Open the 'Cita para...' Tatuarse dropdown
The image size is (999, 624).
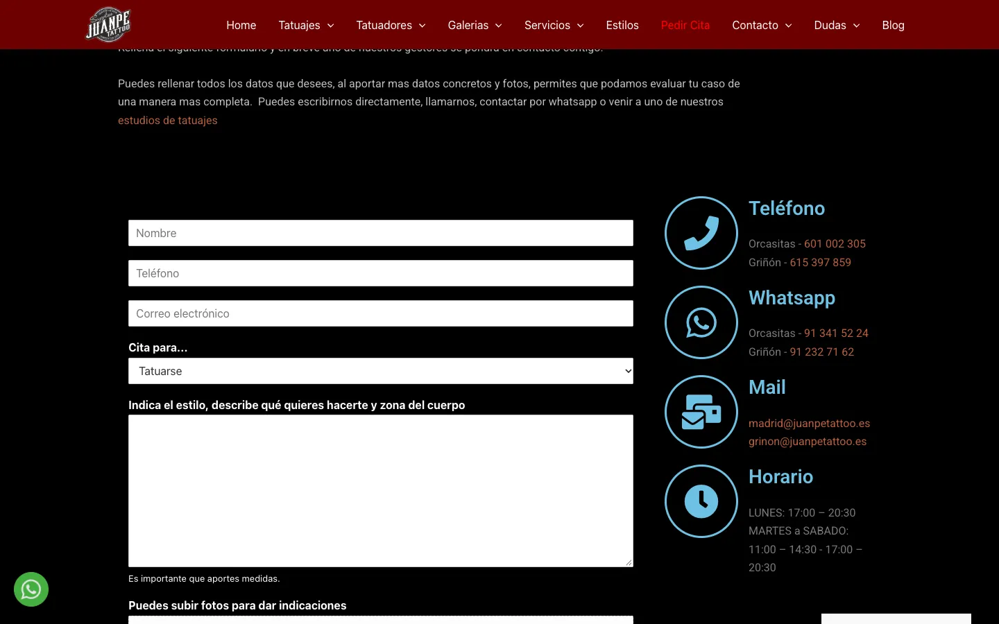pos(381,371)
